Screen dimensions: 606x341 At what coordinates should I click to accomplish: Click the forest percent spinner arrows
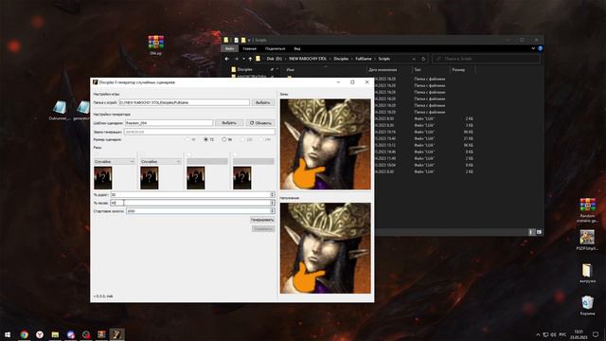point(273,203)
